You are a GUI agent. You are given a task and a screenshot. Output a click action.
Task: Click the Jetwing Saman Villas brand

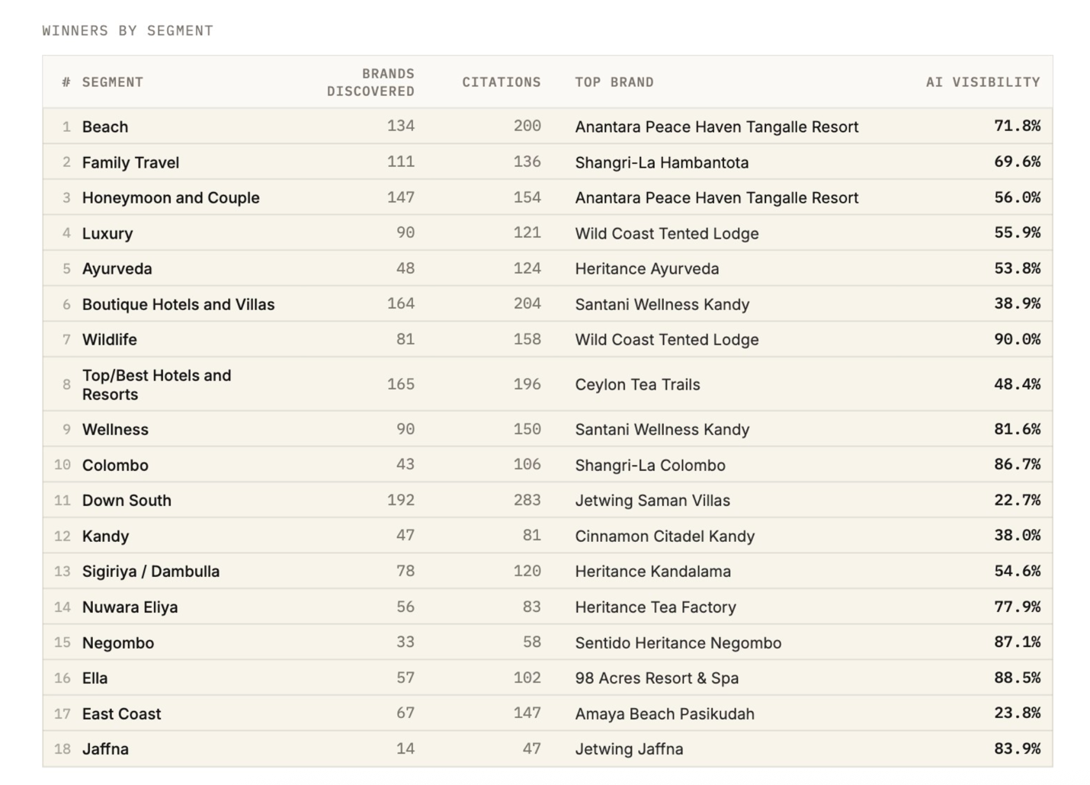[x=652, y=500]
